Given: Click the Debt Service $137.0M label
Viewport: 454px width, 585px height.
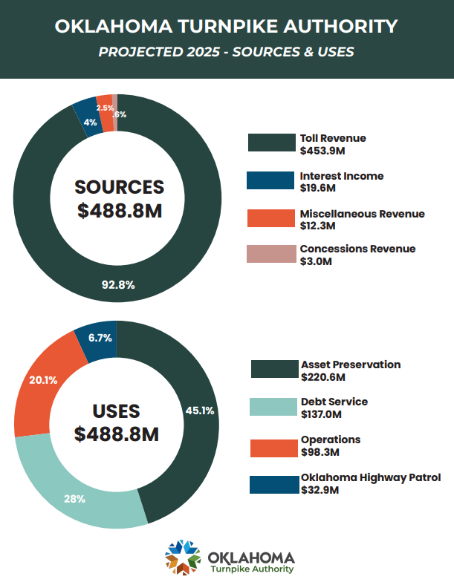Looking at the screenshot, I should coord(334,408).
